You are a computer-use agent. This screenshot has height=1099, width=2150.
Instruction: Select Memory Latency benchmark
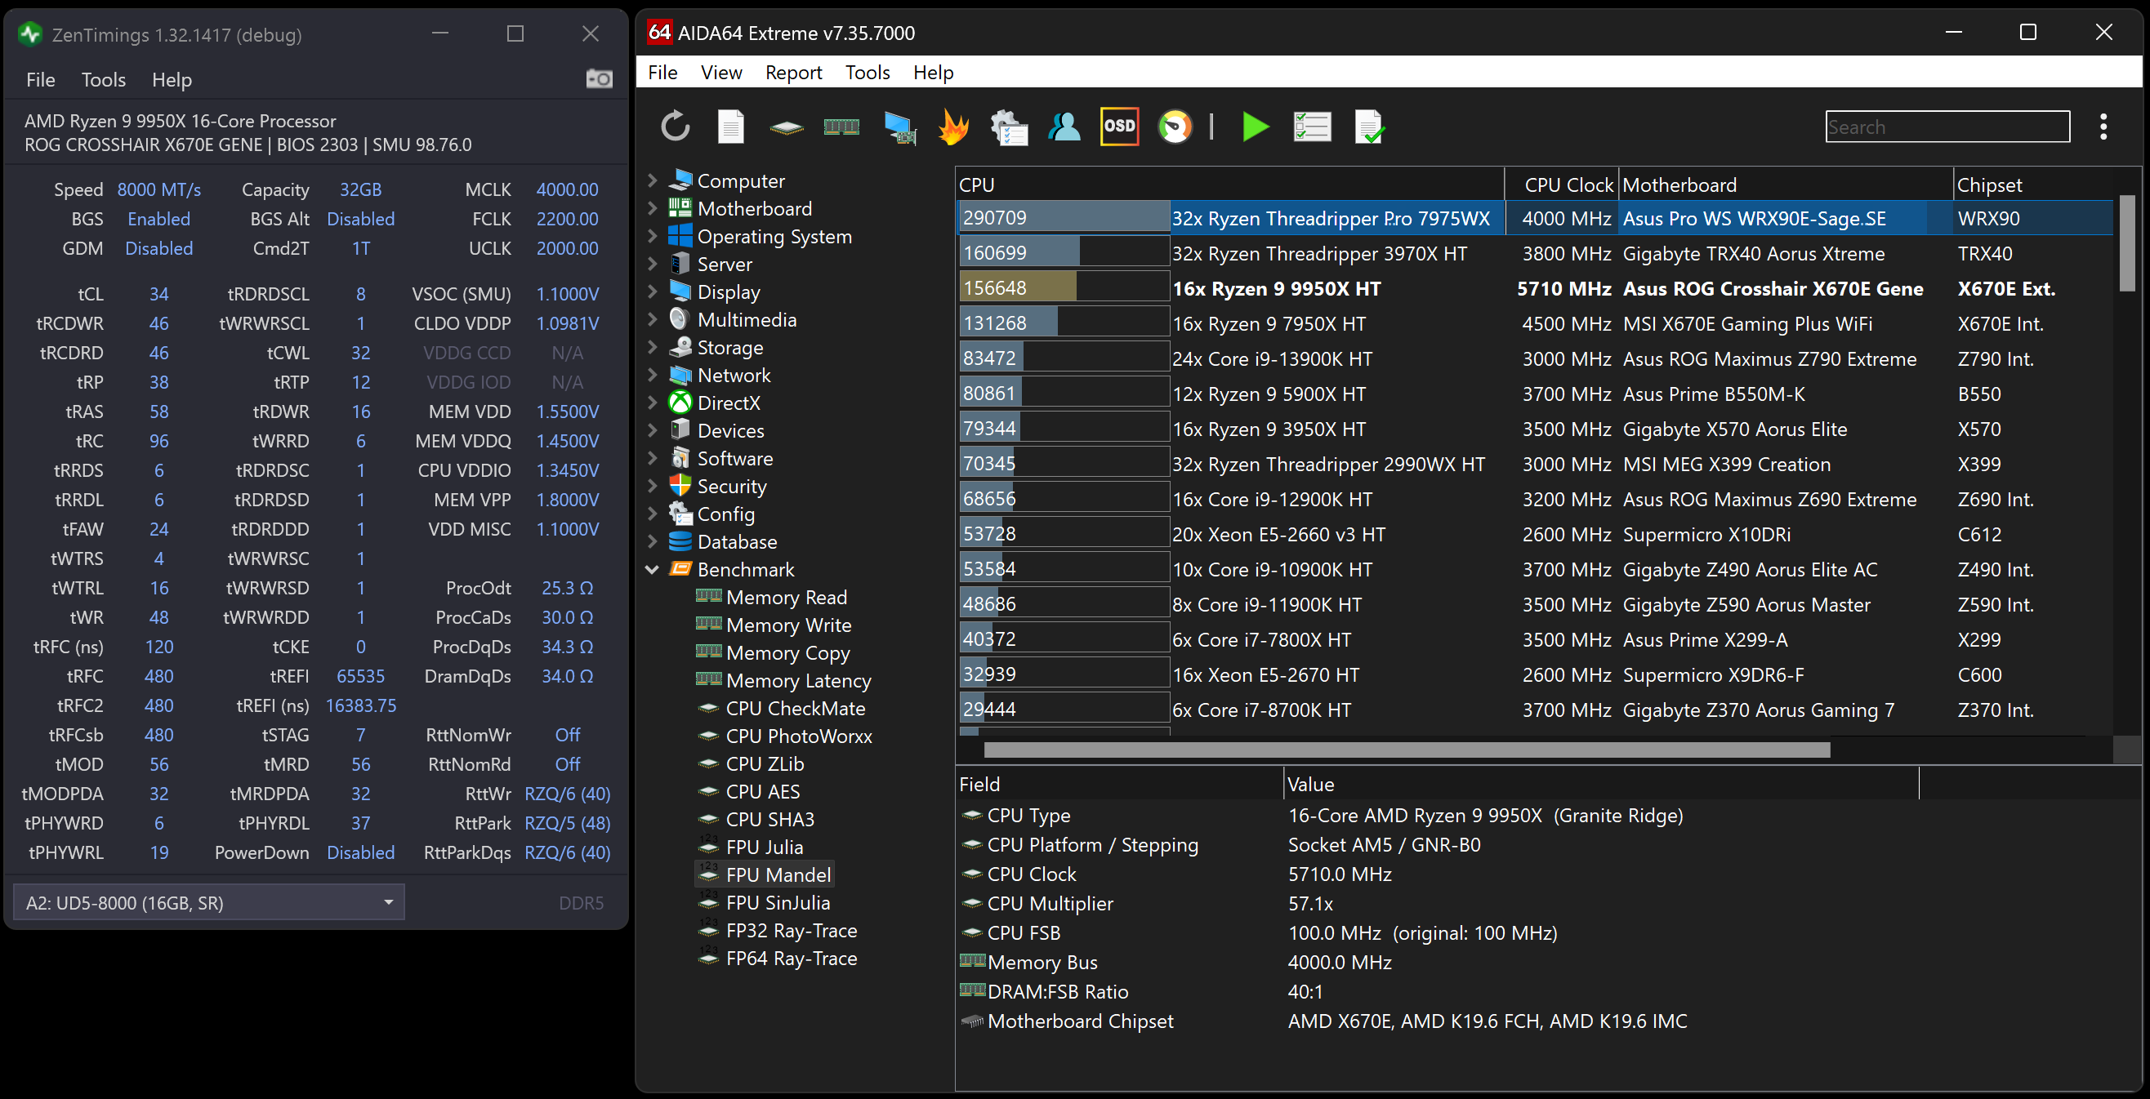click(797, 680)
